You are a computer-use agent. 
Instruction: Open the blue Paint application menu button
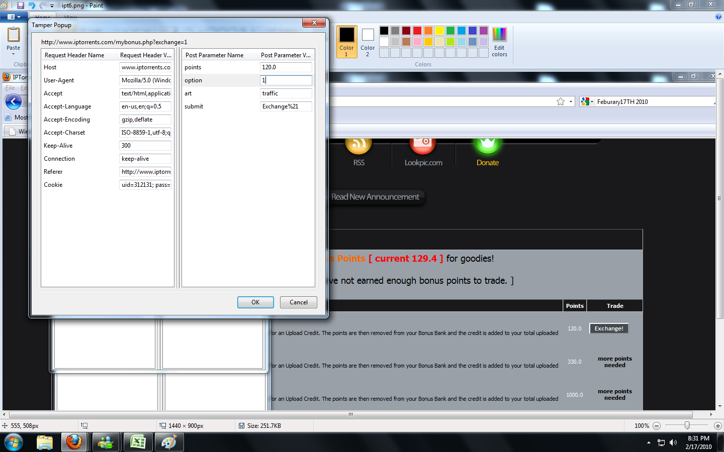pyautogui.click(x=14, y=17)
